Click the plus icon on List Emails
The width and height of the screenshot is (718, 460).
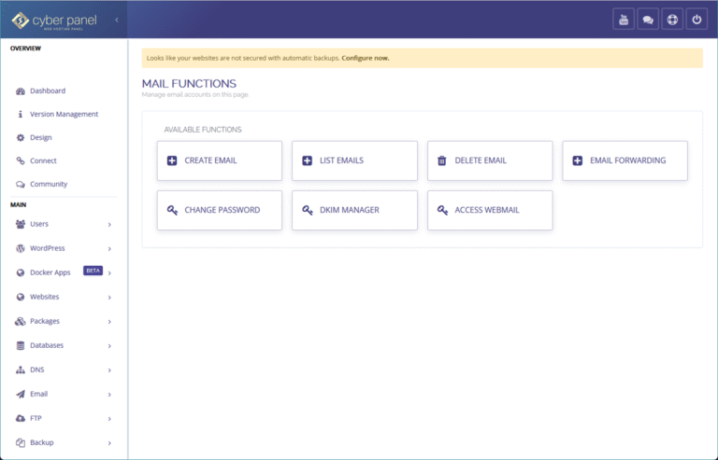(307, 160)
